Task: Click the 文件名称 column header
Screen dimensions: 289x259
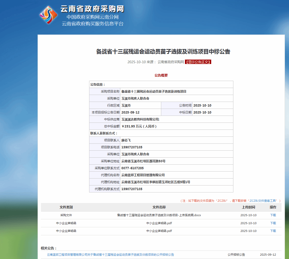Action: pyautogui.click(x=159, y=207)
